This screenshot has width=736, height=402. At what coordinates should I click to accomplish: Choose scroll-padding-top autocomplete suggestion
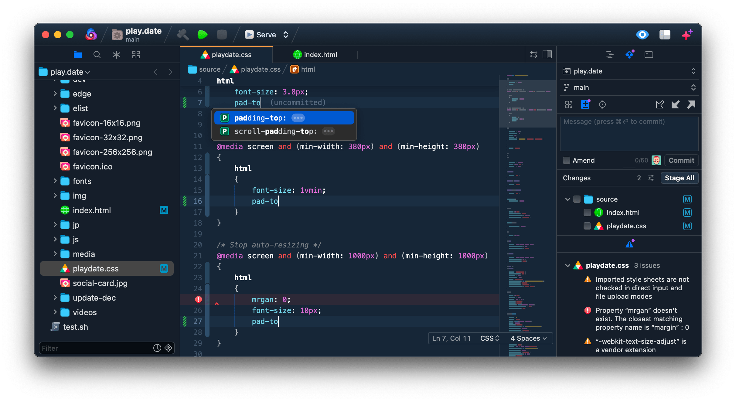275,131
